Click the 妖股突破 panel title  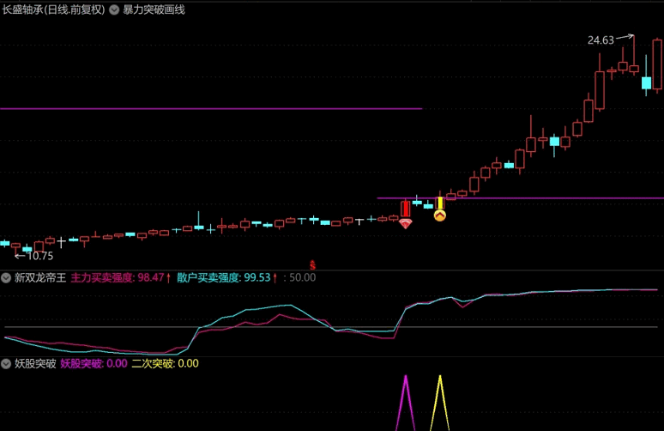click(x=35, y=364)
